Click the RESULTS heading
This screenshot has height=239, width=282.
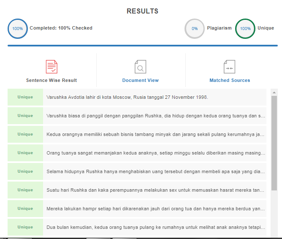[142, 11]
